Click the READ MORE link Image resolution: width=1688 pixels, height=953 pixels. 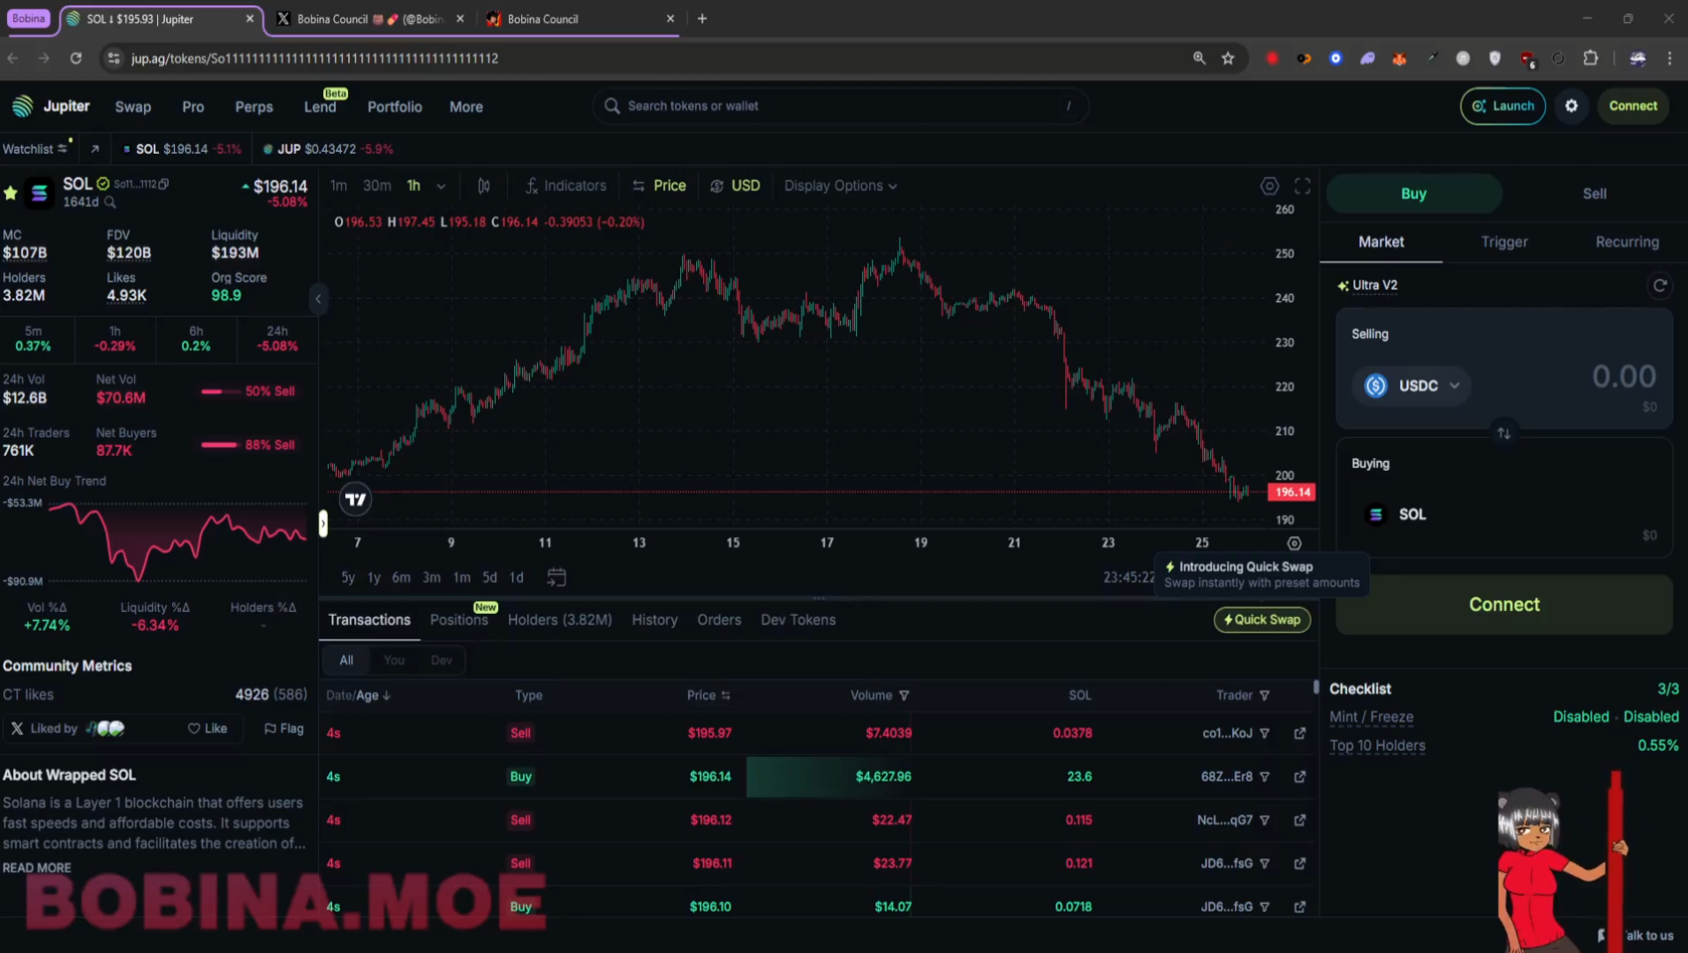[x=37, y=868]
